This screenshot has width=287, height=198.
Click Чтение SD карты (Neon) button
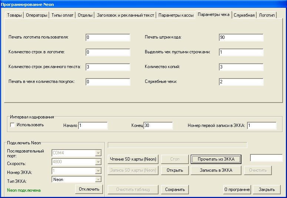133,159
